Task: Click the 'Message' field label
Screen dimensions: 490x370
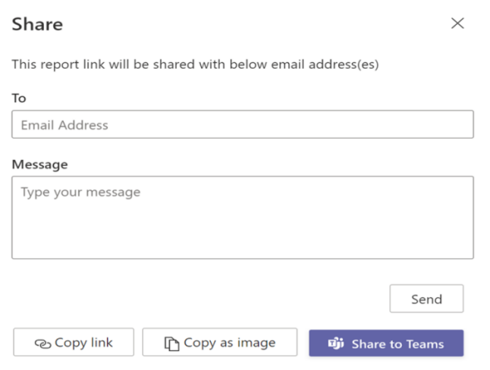Action: (39, 164)
